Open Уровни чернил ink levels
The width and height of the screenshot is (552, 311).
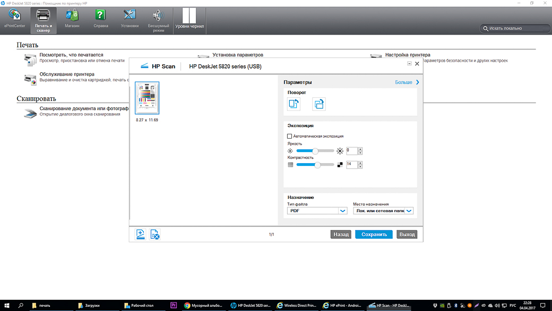[x=189, y=19]
